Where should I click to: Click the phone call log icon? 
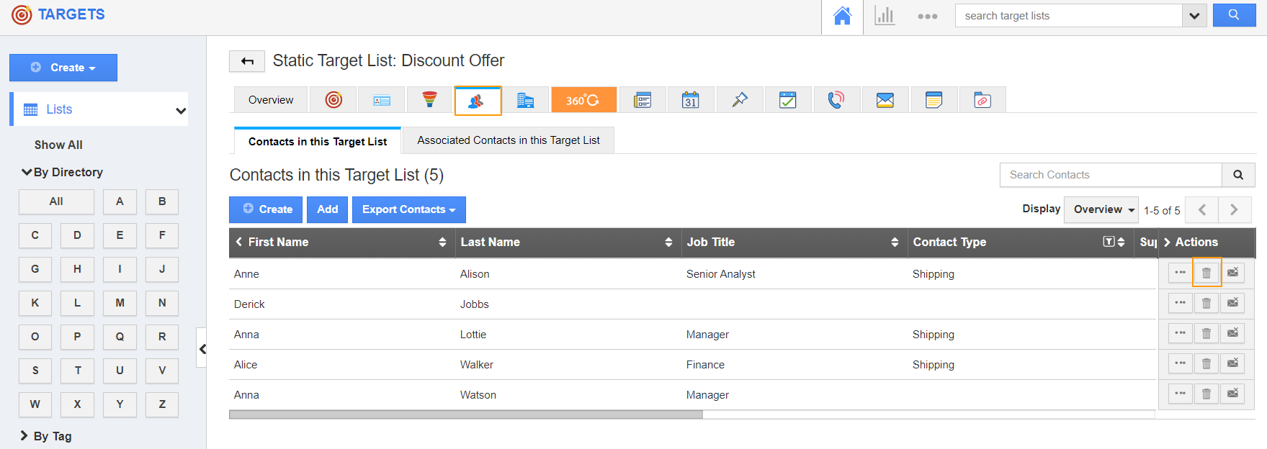coord(836,100)
